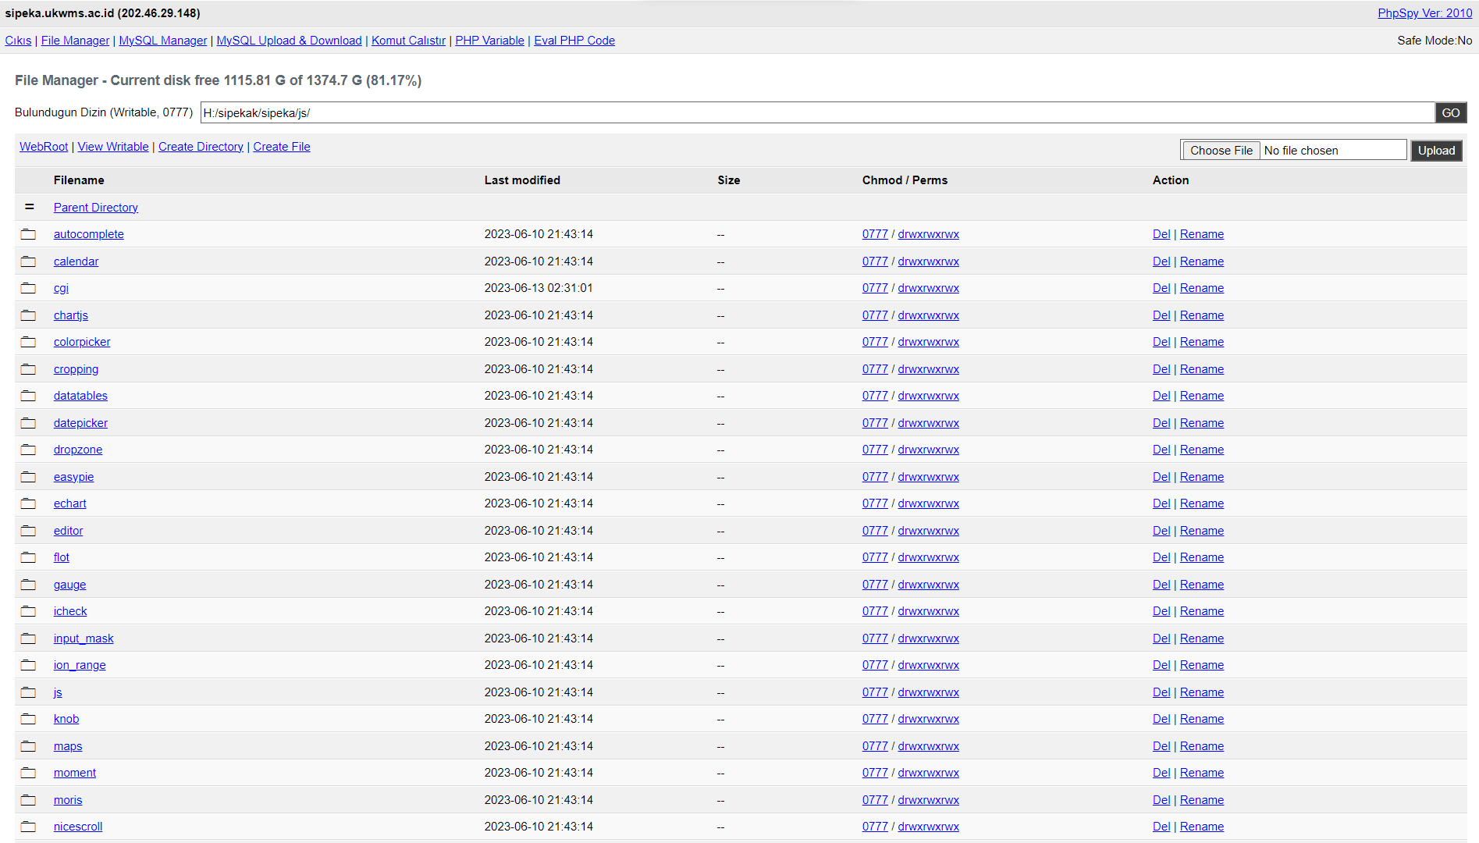Delete the gauge folder
1479x843 pixels.
[1161, 585]
